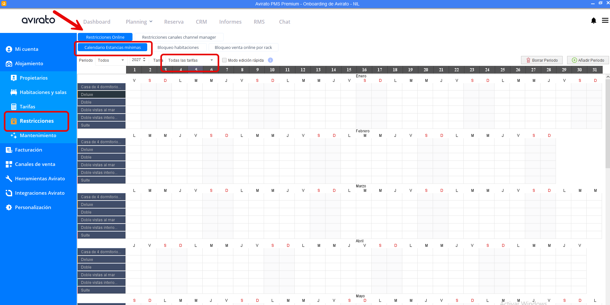Open Bloqueo venta online por rack tab
Image resolution: width=610 pixels, height=305 pixels.
243,47
